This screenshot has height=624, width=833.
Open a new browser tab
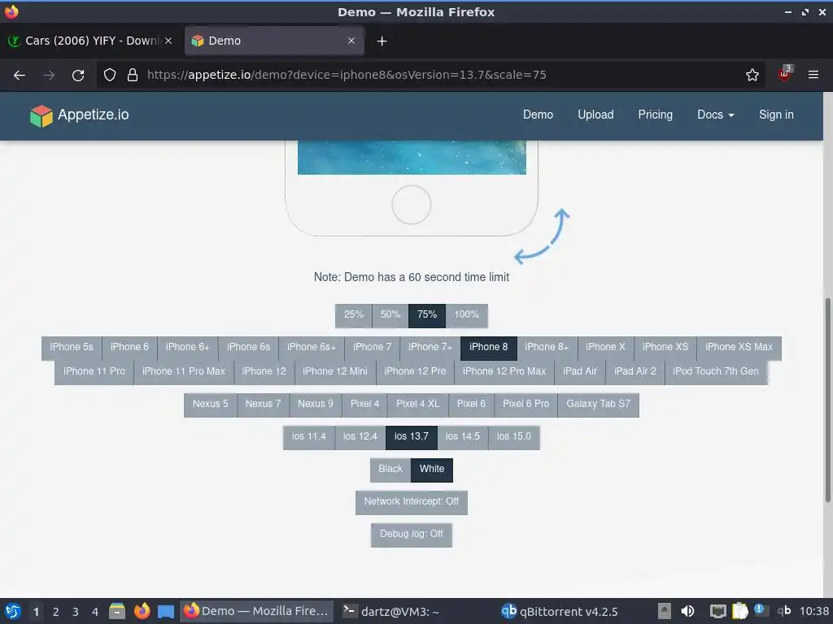382,41
